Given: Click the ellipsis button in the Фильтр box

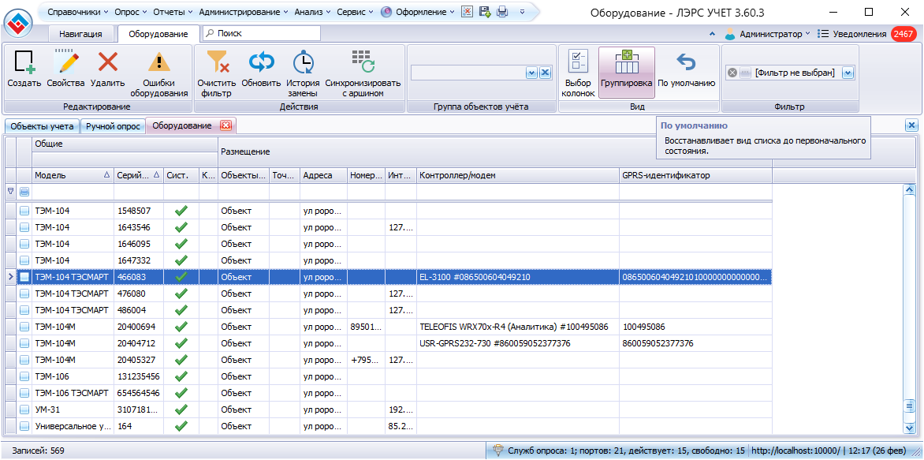Looking at the screenshot, I should pyautogui.click(x=745, y=73).
